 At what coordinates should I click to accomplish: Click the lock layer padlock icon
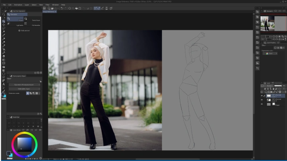point(273,89)
